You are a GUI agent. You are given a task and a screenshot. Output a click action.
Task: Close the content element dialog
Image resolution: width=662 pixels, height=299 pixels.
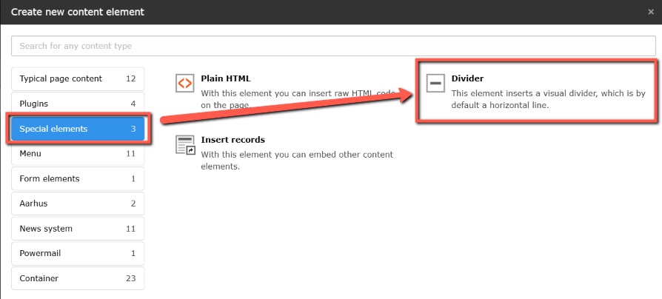(650, 12)
